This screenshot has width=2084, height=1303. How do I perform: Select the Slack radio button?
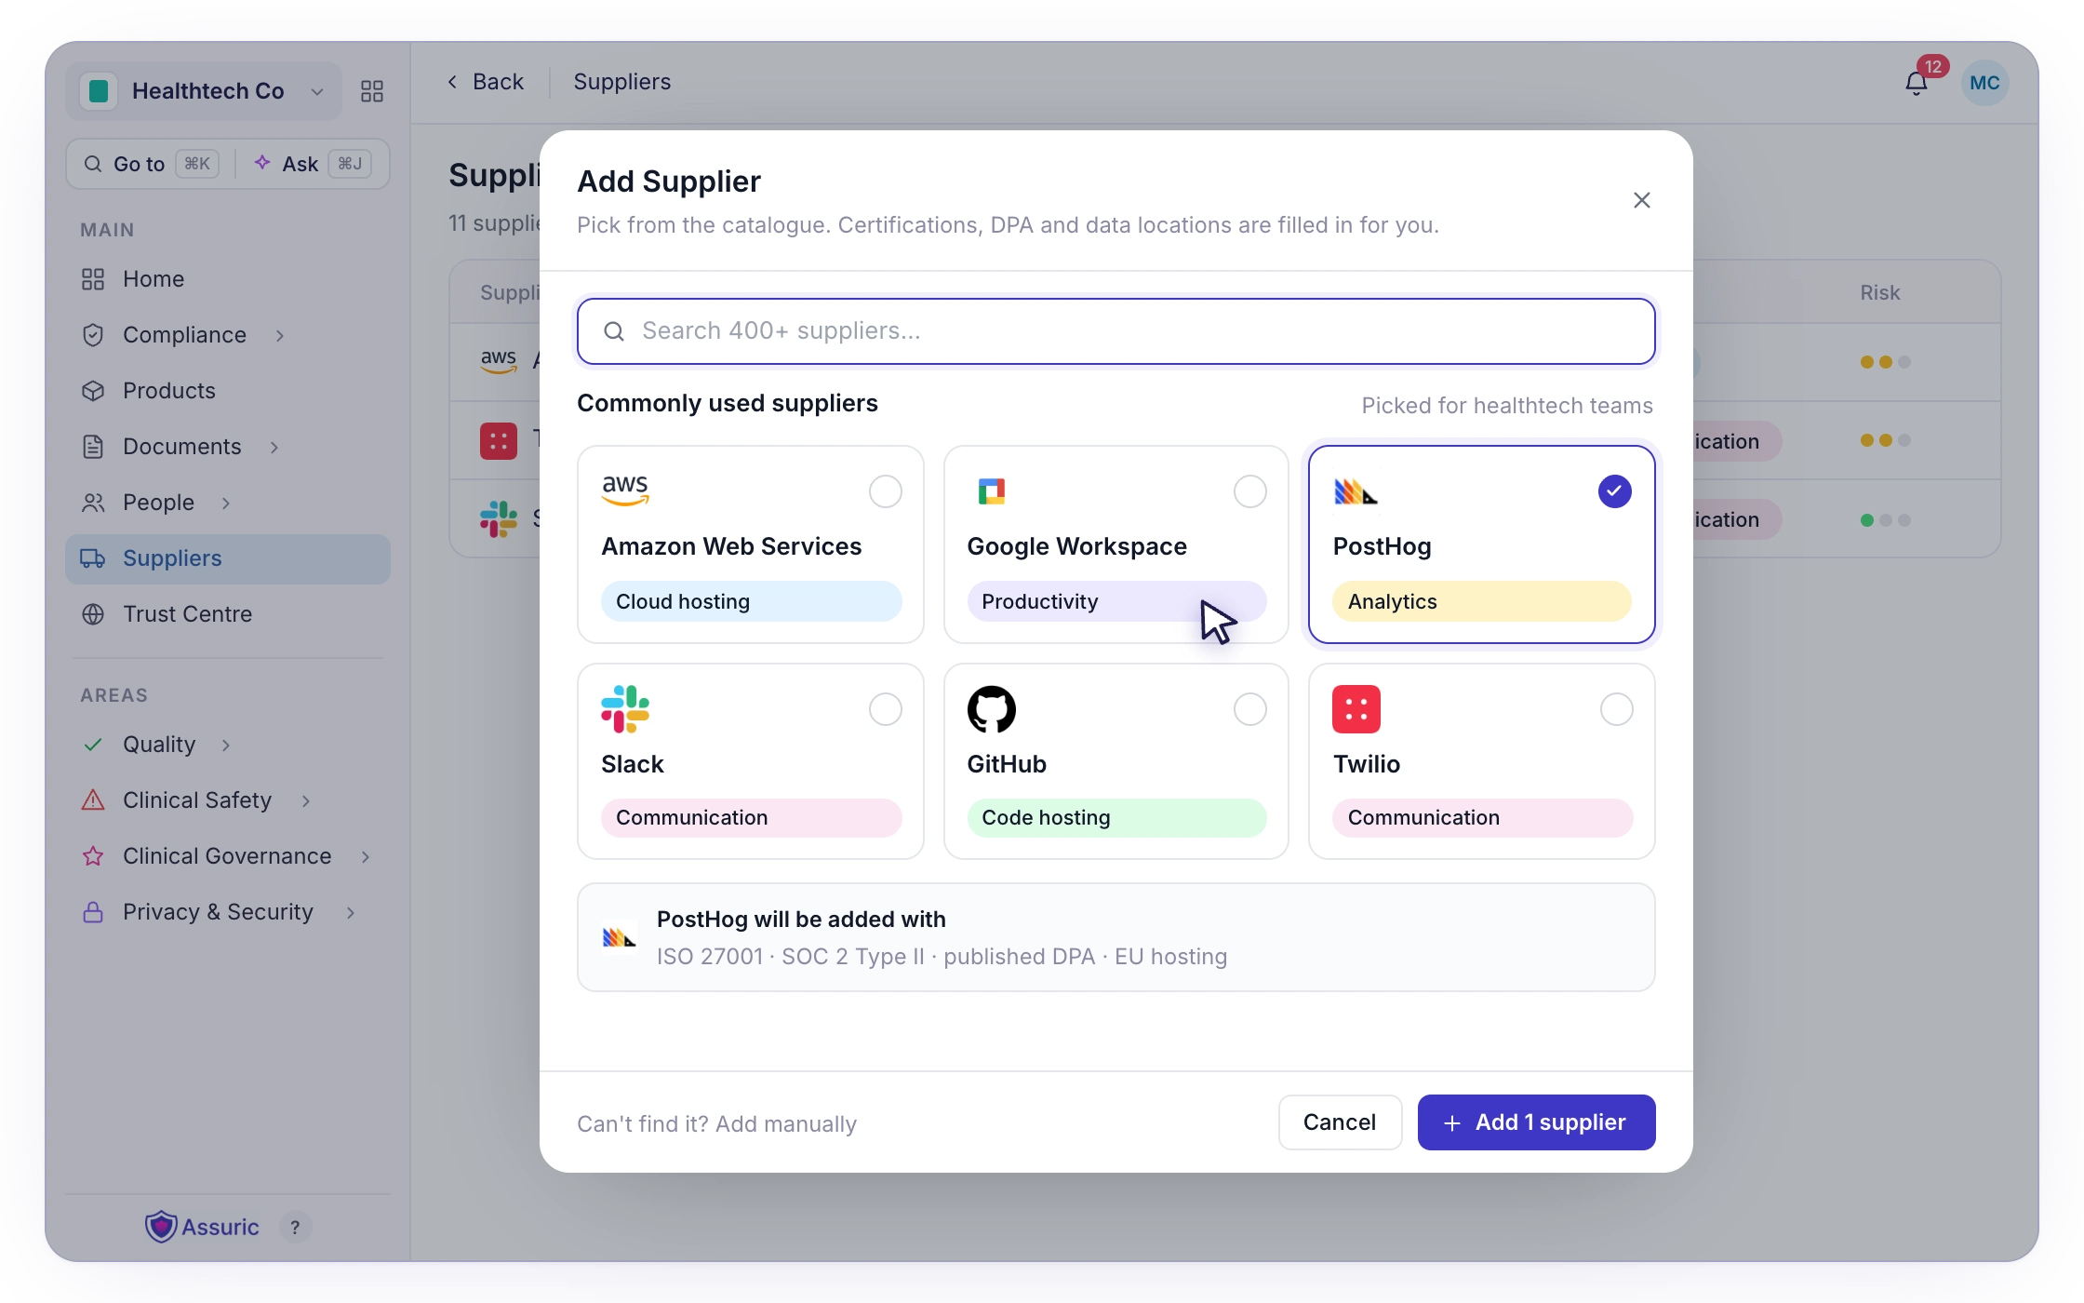click(x=886, y=709)
